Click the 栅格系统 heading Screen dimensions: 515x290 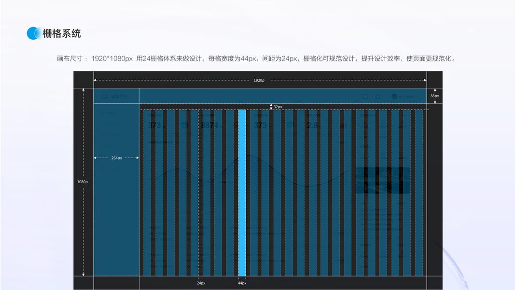coord(62,33)
